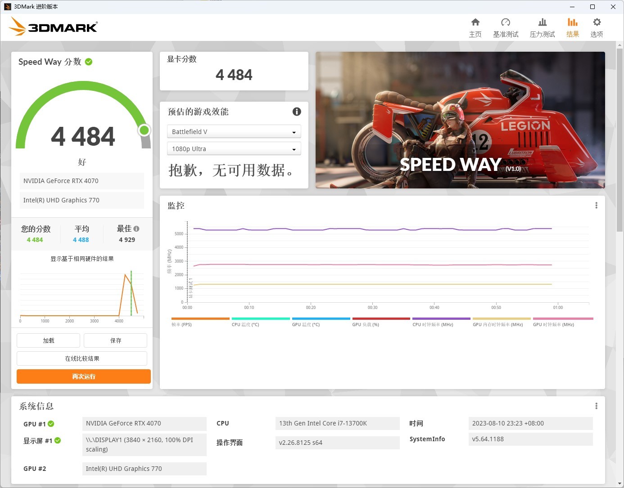Screen dimensions: 624x488
Task: Click the Intel(R) UHD Graphics 770 field under gauge
Action: click(x=82, y=200)
